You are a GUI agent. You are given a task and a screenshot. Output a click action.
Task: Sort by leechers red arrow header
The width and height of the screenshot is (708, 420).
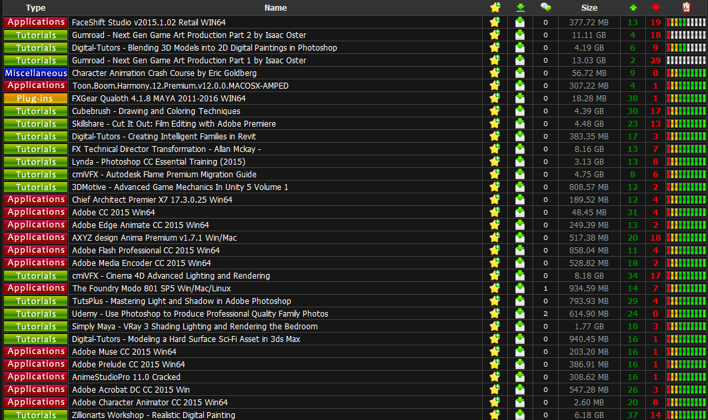tap(655, 7)
